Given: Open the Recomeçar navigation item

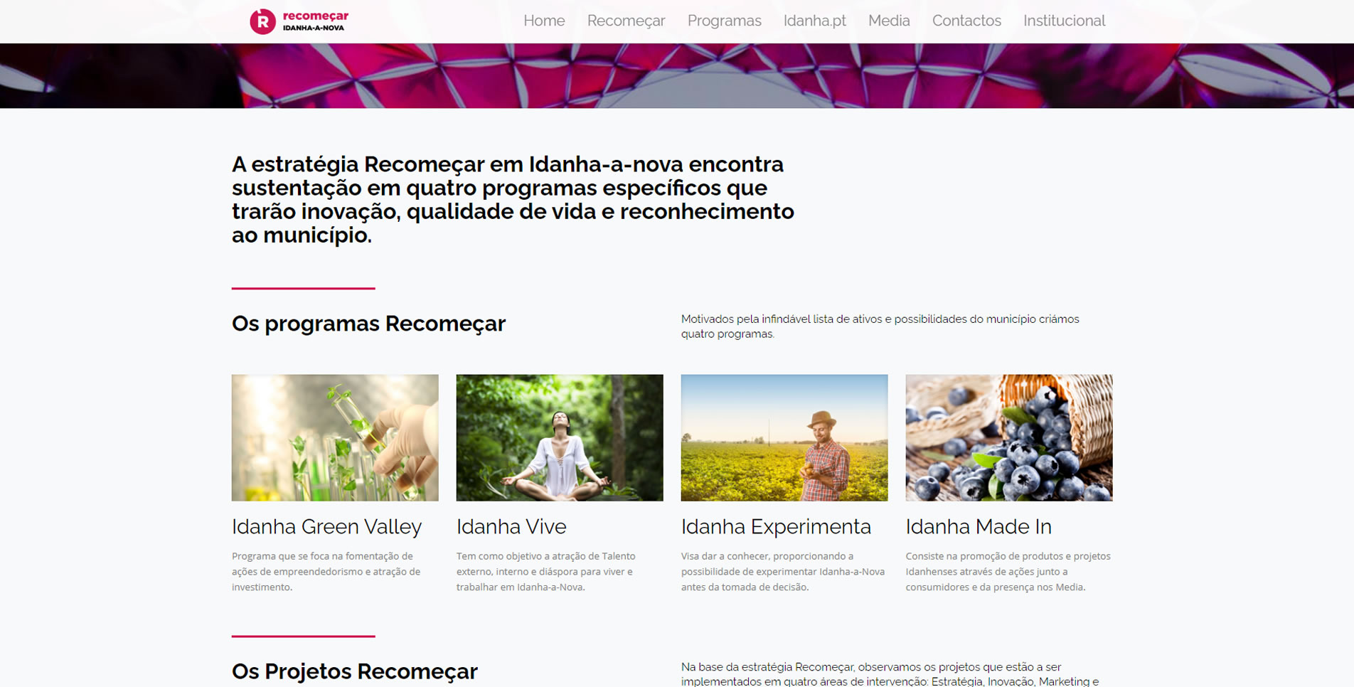Looking at the screenshot, I should click(626, 21).
